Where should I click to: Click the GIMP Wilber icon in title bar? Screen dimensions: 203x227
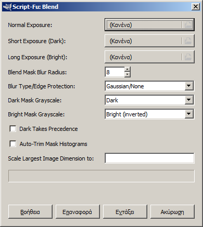pyautogui.click(x=7, y=7)
